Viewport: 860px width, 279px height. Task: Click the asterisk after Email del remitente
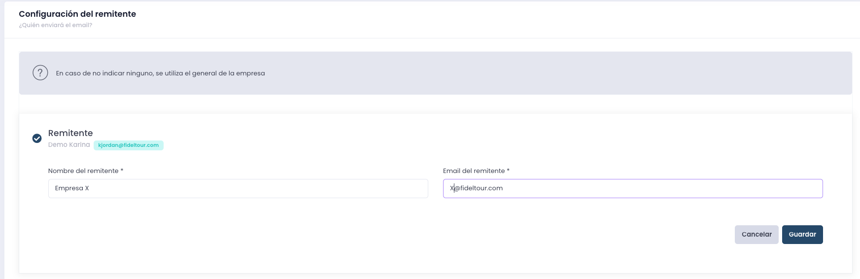click(508, 171)
